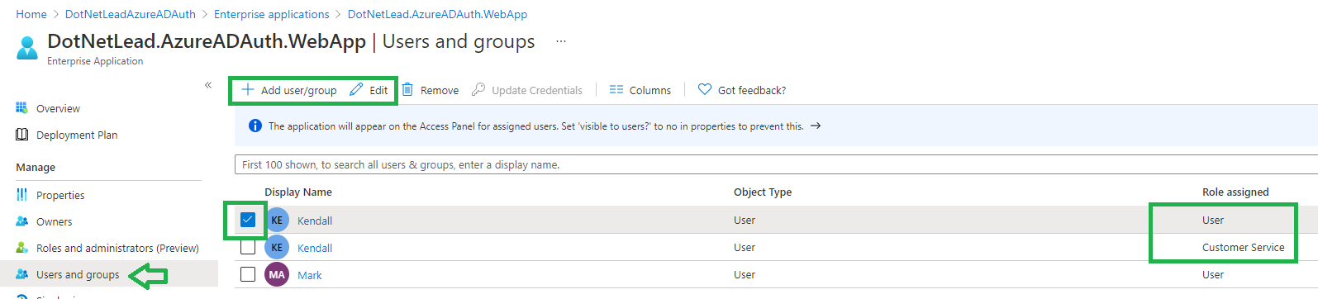This screenshot has width=1318, height=299.
Task: Open Roles and administrators (Preview)
Action: click(x=117, y=248)
